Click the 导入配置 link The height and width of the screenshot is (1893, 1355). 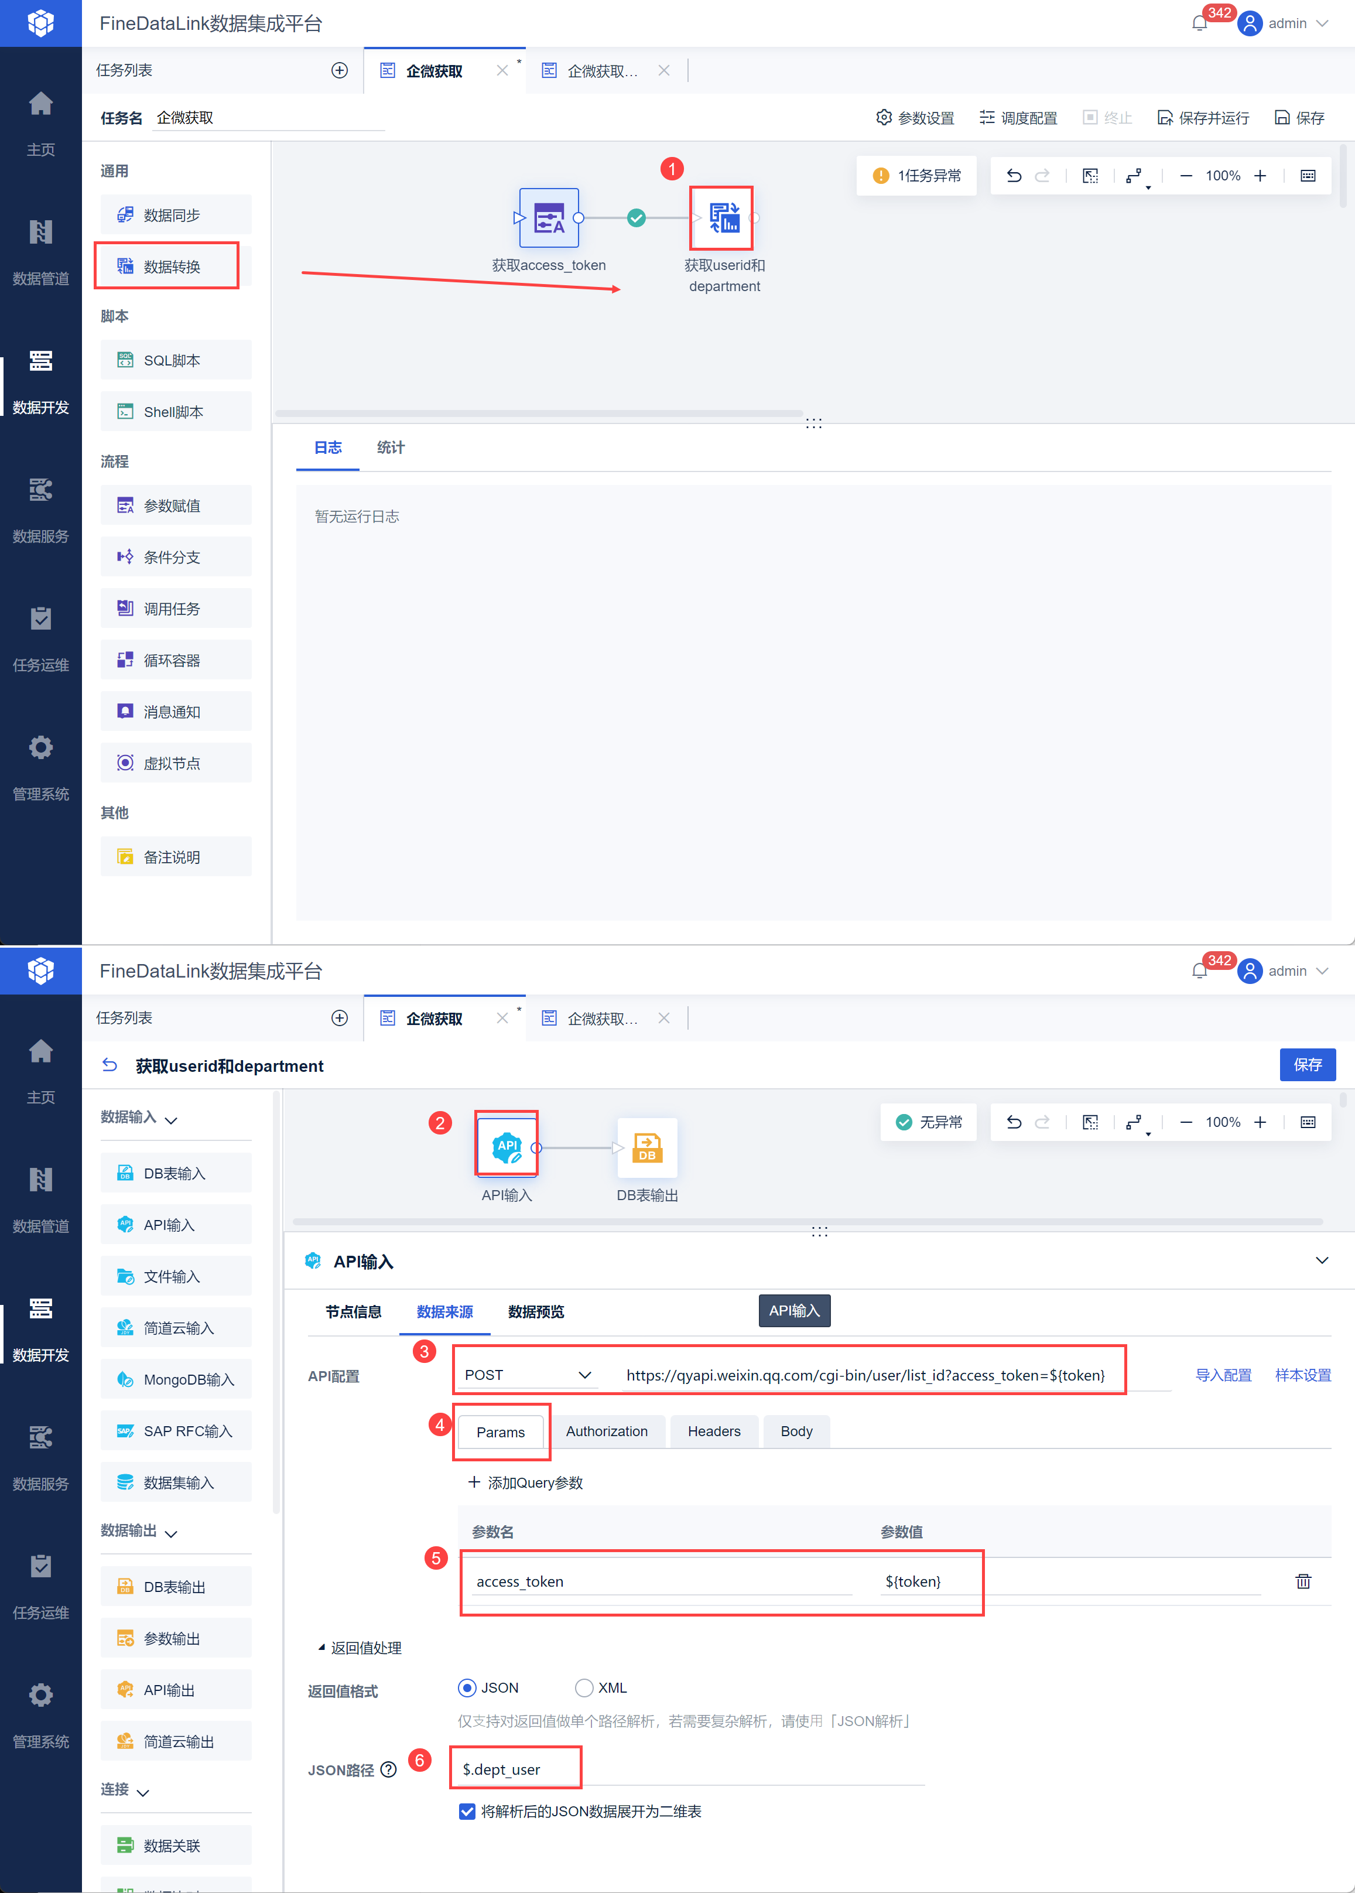[x=1223, y=1375]
